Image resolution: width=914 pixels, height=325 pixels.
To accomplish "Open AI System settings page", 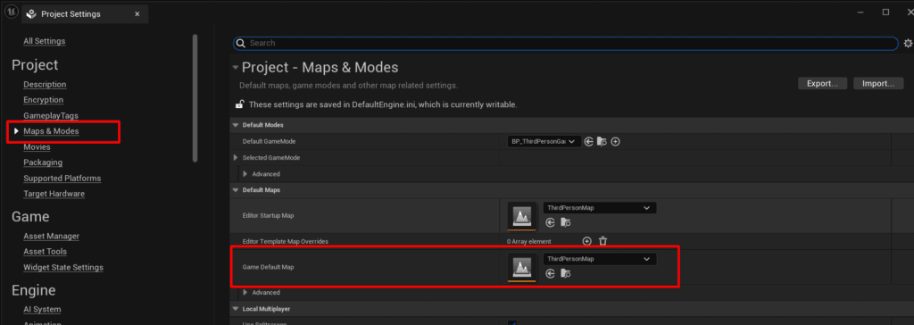I will pos(42,309).
